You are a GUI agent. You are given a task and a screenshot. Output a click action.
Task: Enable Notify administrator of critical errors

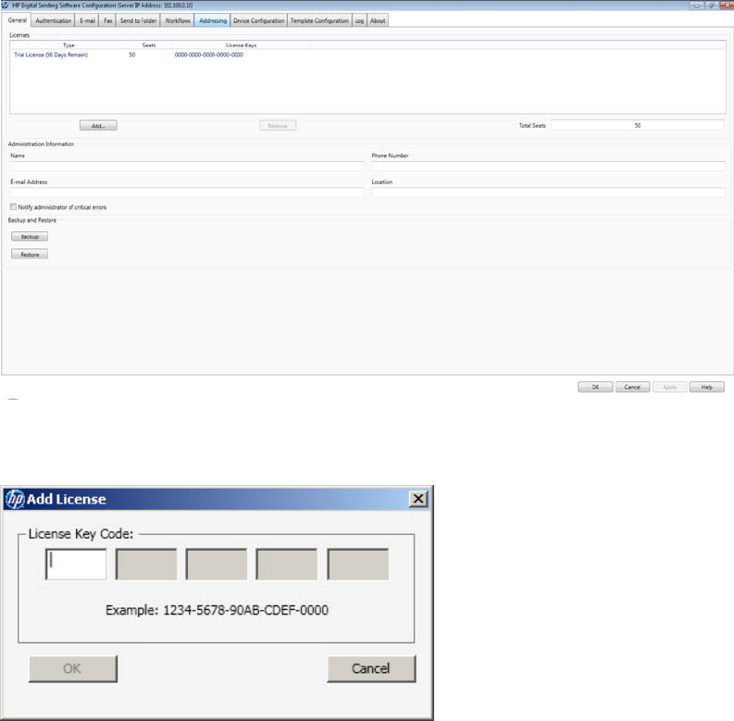pyautogui.click(x=13, y=207)
